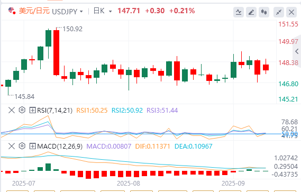Open RSI indicator settings gear
Image resolution: width=301 pixels, height=192 pixels.
(22, 110)
